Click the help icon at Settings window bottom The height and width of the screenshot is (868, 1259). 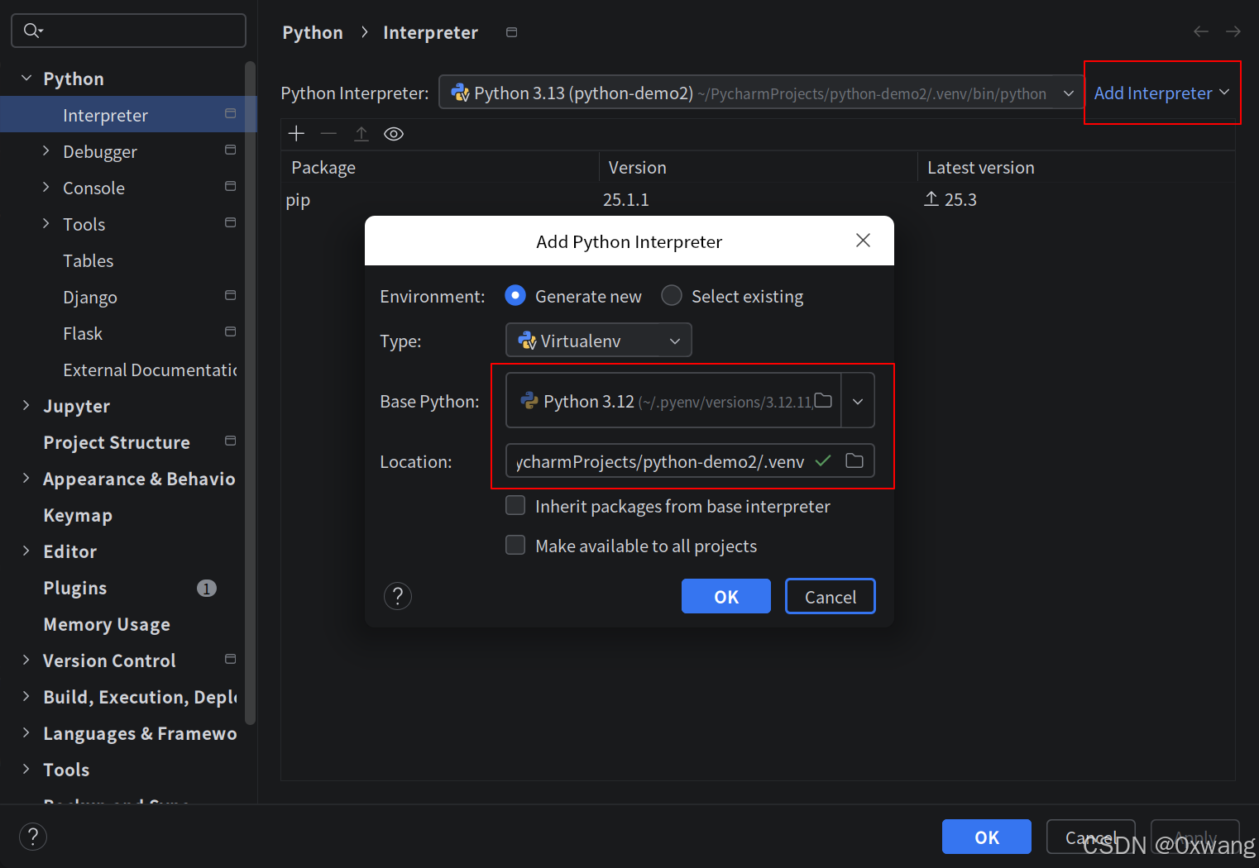pos(33,837)
